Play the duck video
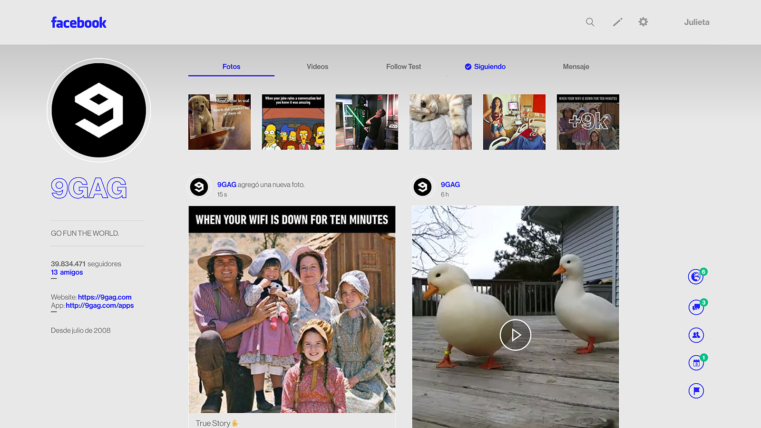The image size is (761, 428). point(515,335)
